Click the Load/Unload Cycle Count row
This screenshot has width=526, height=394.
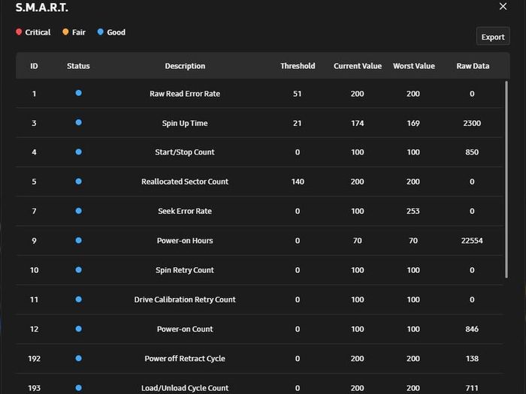pos(260,384)
